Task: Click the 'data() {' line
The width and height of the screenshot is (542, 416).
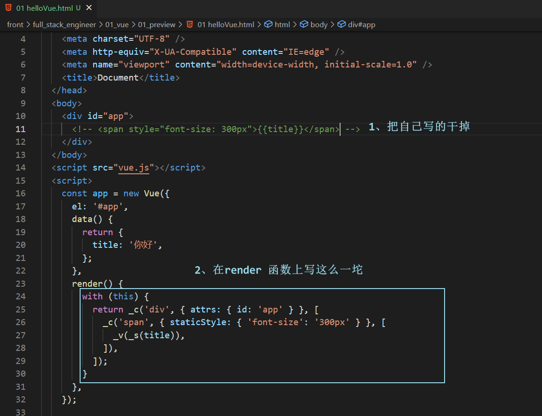Action: (92, 219)
